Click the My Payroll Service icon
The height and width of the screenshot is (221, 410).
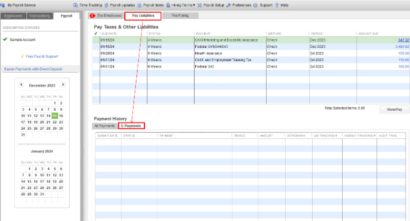click(2, 5)
